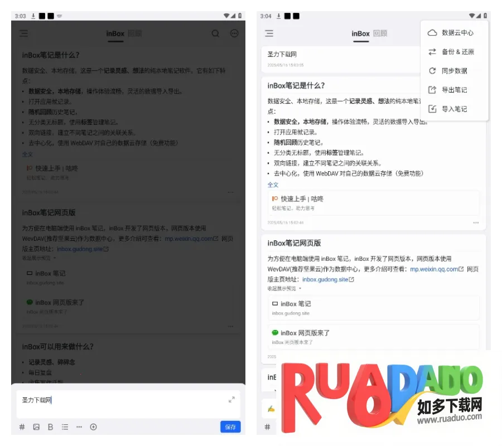Image resolution: width=502 pixels, height=446 pixels.
Task: Click Wi-Fi icon in right screen status bar
Action: (x=472, y=16)
